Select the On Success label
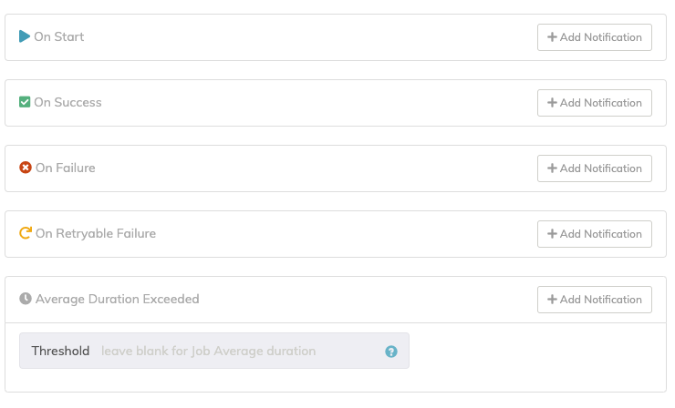 click(68, 102)
